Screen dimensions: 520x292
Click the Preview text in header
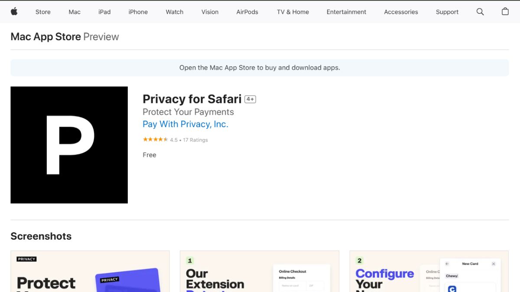click(x=101, y=37)
